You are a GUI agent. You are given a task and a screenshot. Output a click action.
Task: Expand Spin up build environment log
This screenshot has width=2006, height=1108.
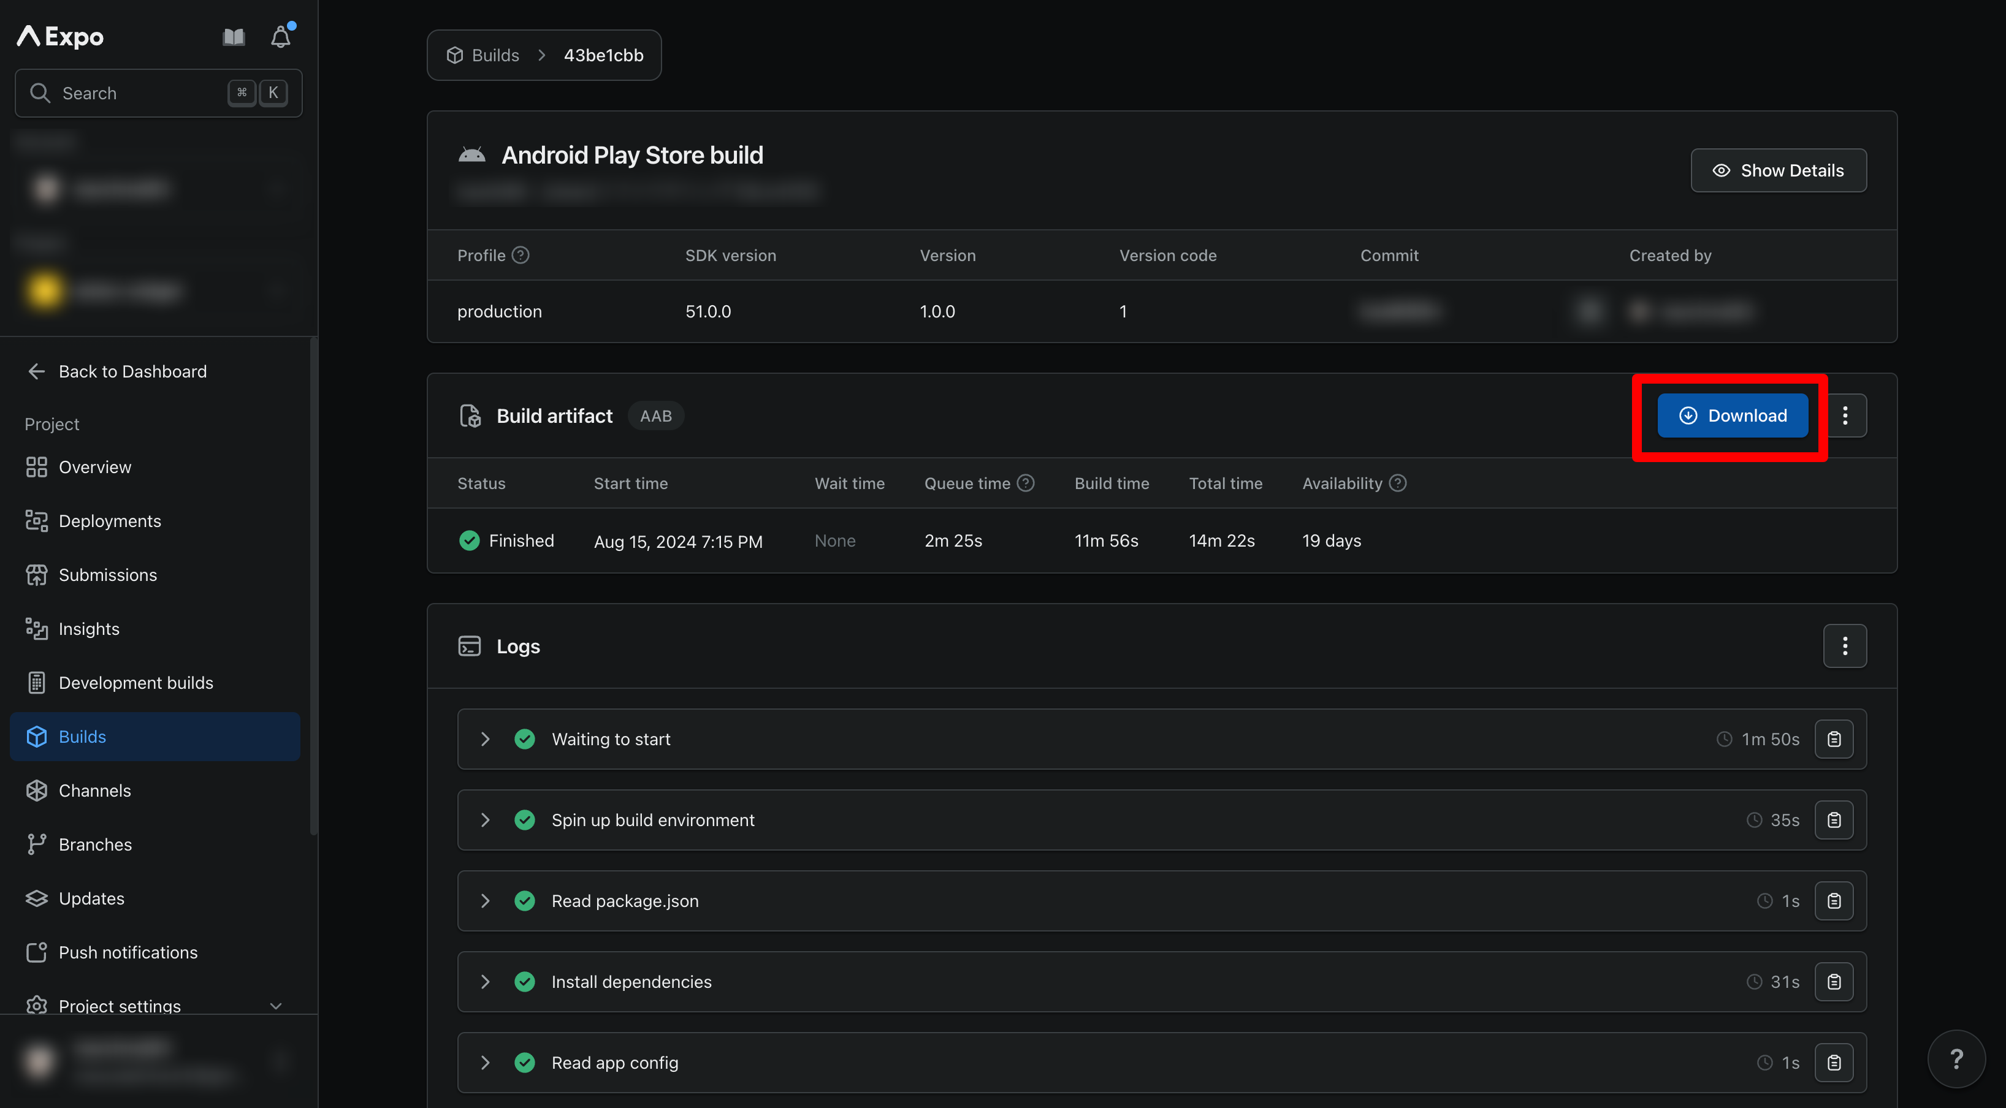[485, 820]
